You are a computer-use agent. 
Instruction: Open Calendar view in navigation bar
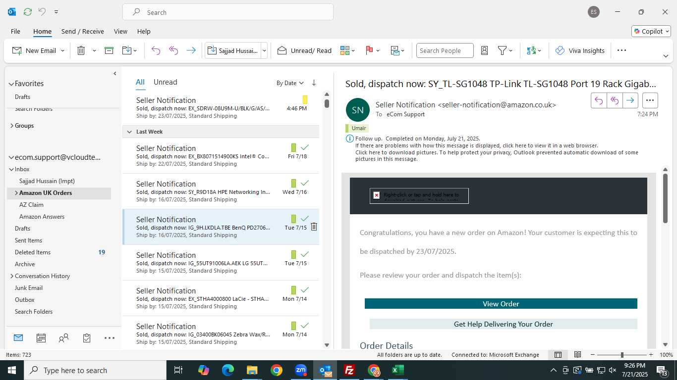[41, 338]
